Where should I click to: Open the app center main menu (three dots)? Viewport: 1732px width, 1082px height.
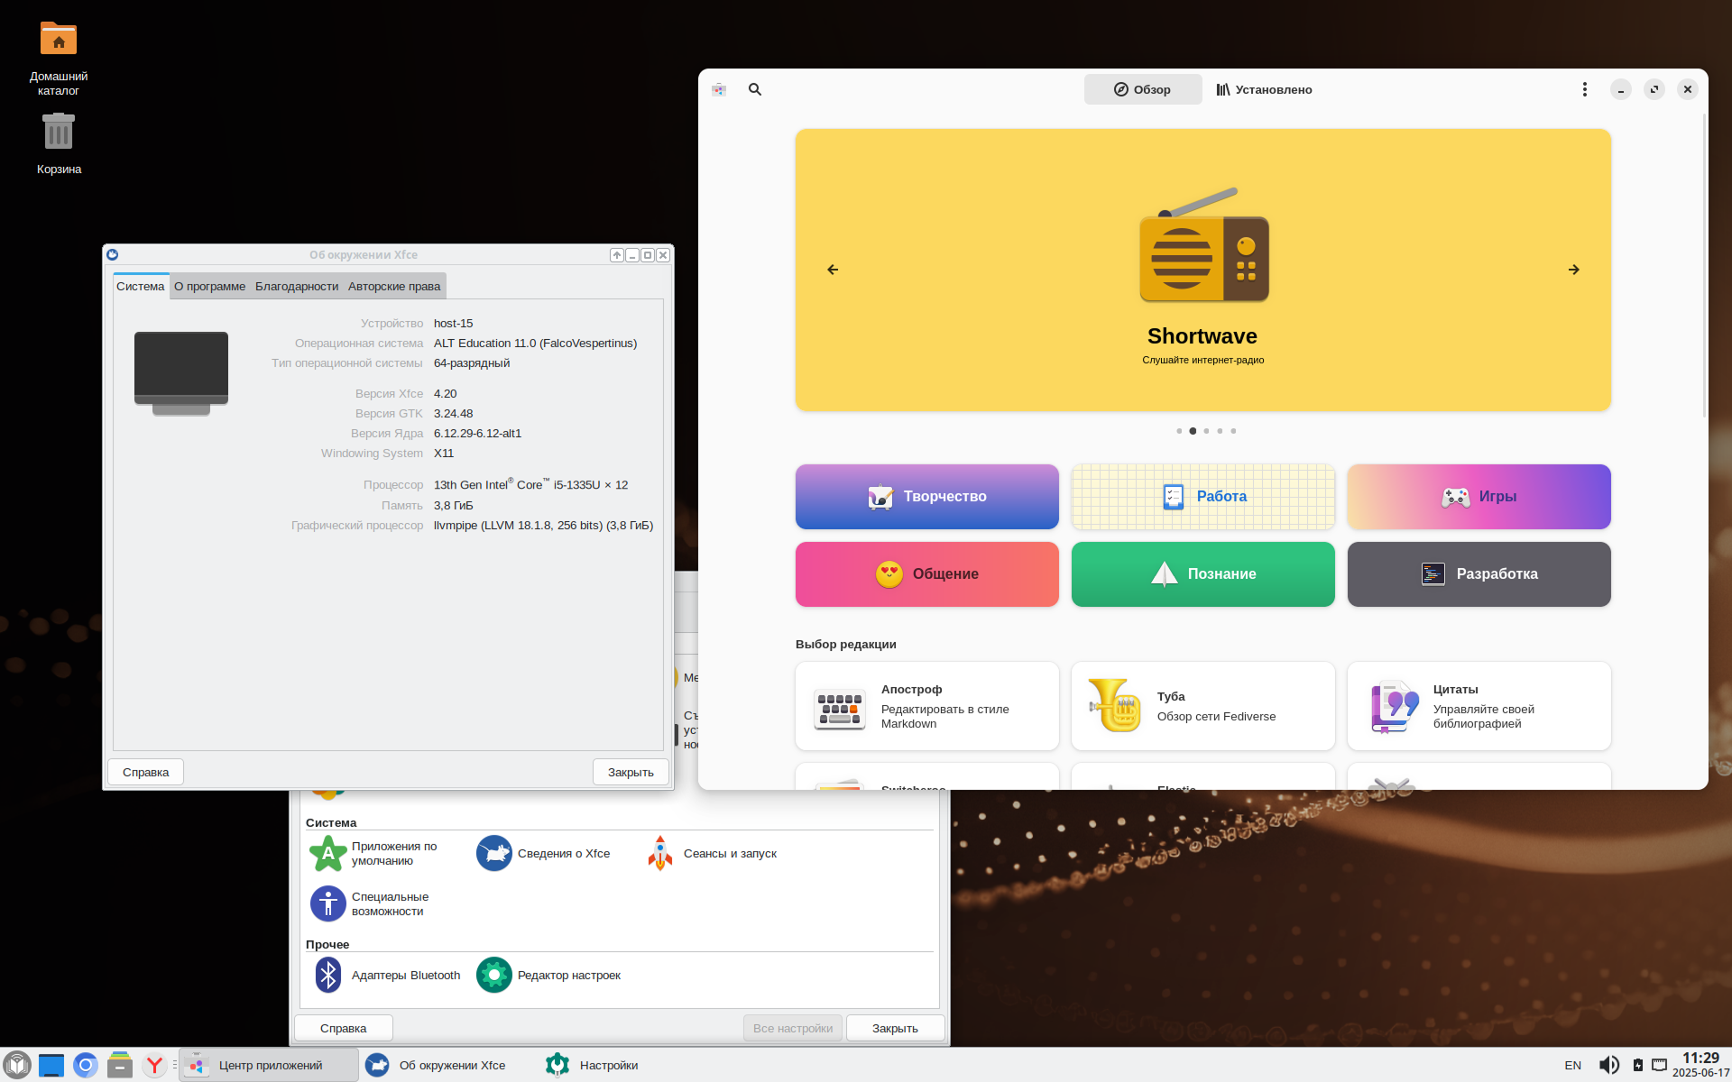1584,89
